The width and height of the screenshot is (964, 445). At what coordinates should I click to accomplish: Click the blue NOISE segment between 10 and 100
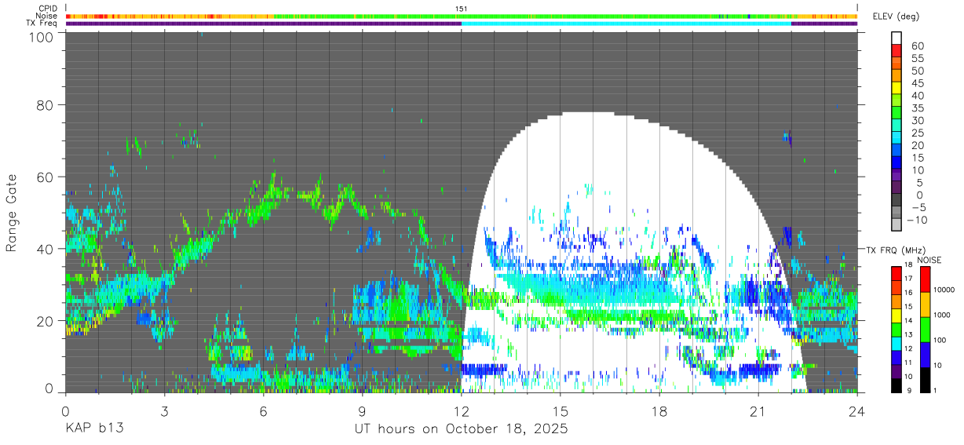[x=925, y=354]
